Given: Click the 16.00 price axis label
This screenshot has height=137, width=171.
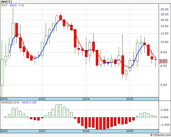Looking at the screenshot, I should click(x=164, y=20).
